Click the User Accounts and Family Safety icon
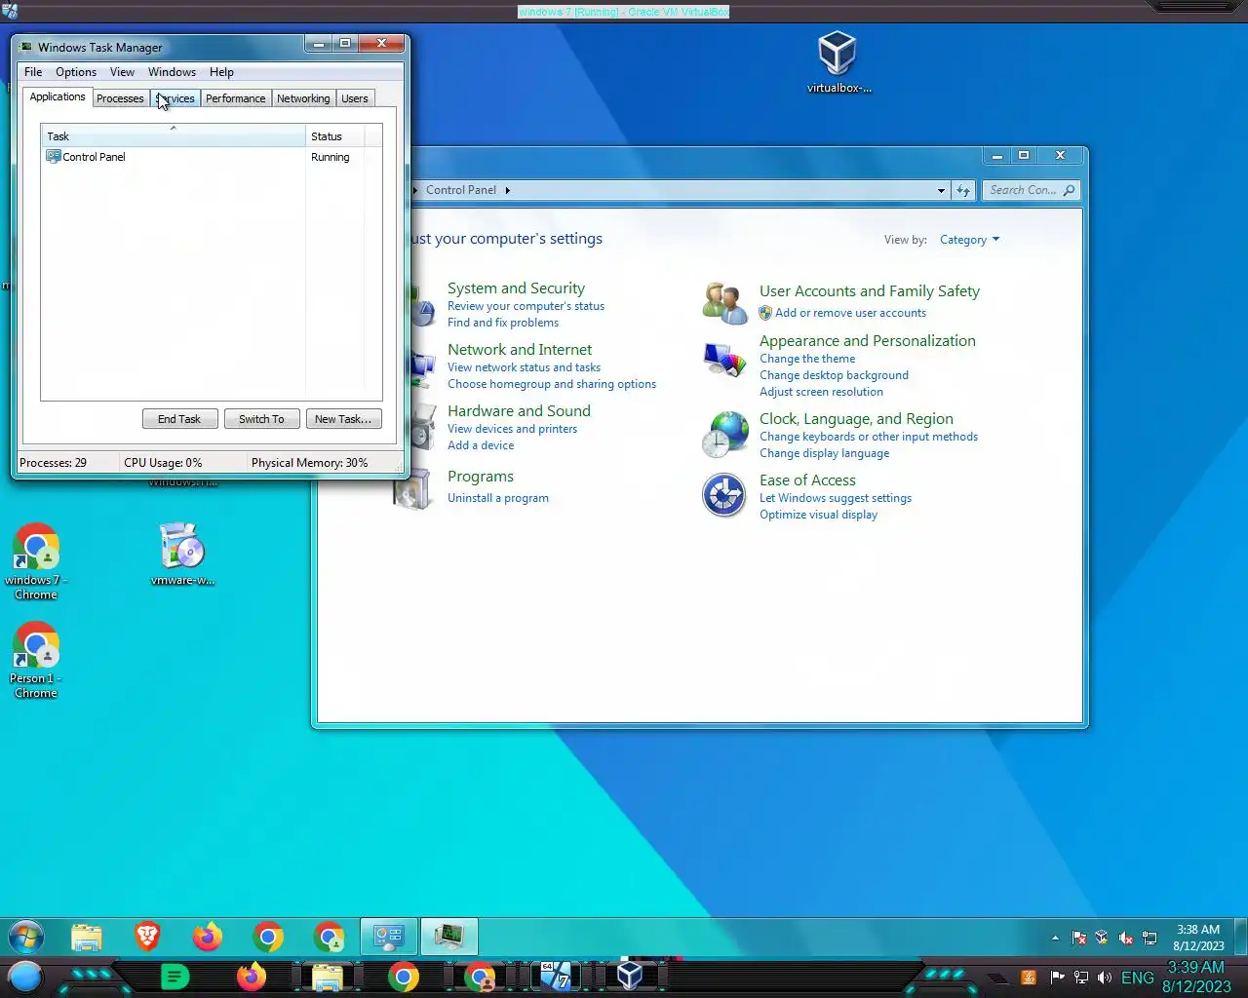 724,302
